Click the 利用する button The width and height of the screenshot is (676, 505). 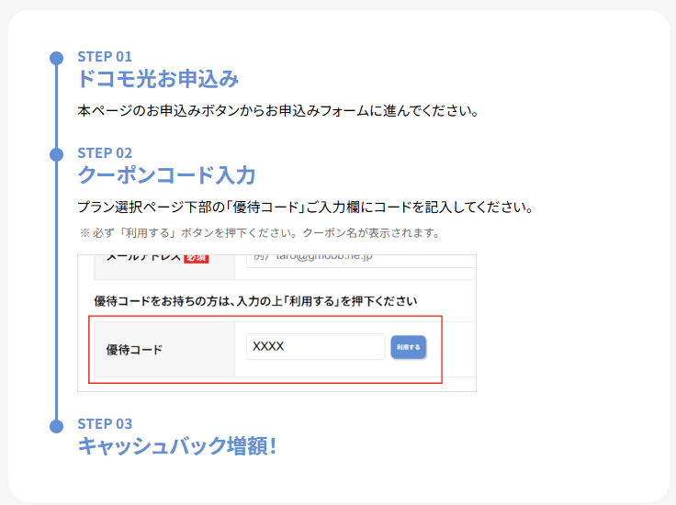tap(409, 347)
